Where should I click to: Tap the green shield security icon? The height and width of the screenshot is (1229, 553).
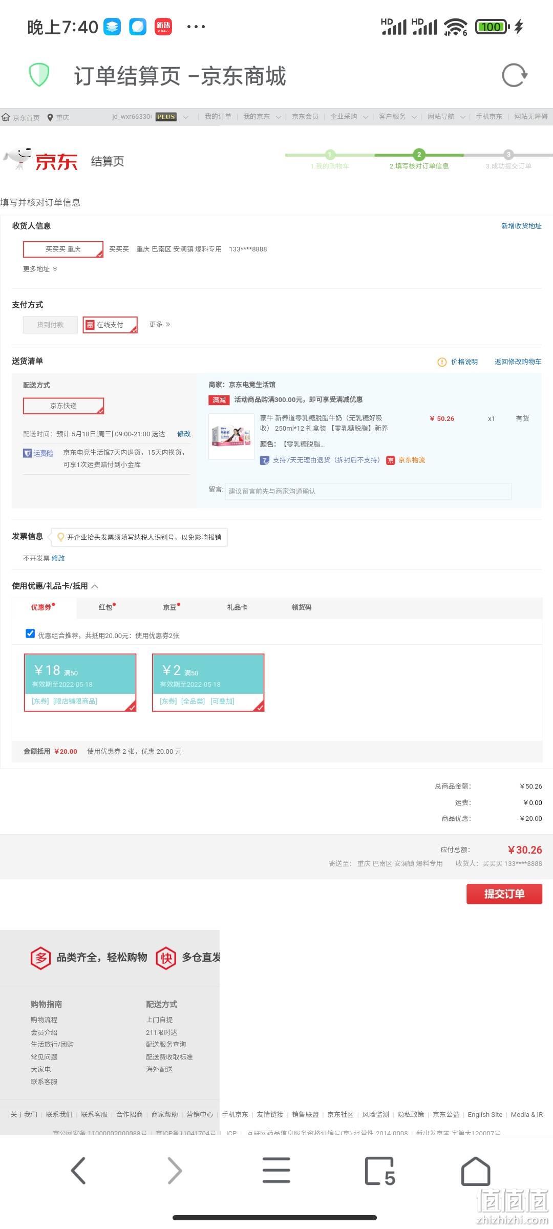pyautogui.click(x=38, y=75)
